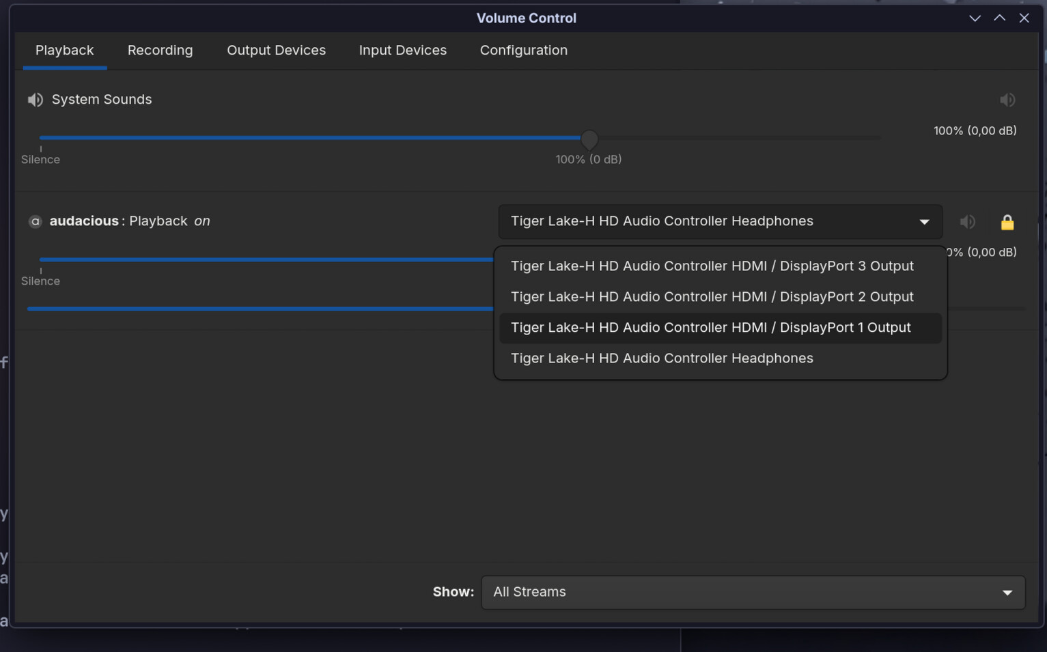This screenshot has height=652, width=1047.
Task: Switch to the Recording tab
Action: coord(160,51)
